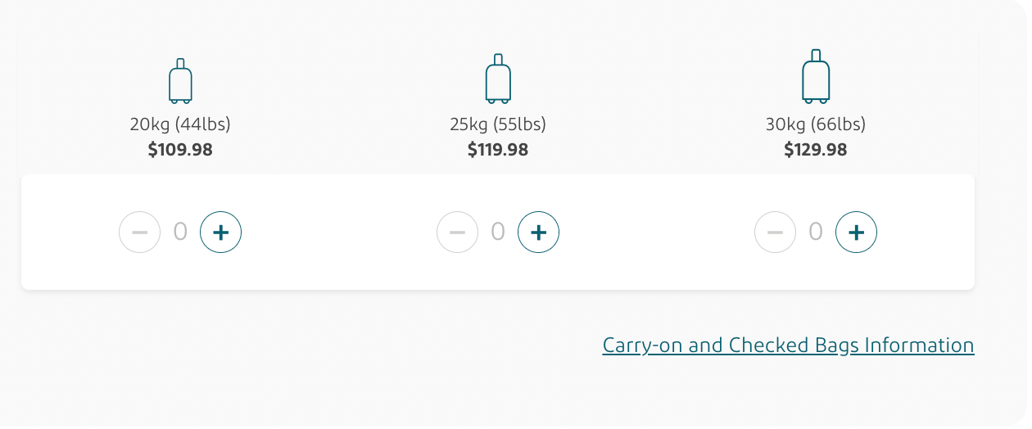Select the 25kg bag quantity value
The width and height of the screenshot is (1032, 429).
[x=498, y=233]
